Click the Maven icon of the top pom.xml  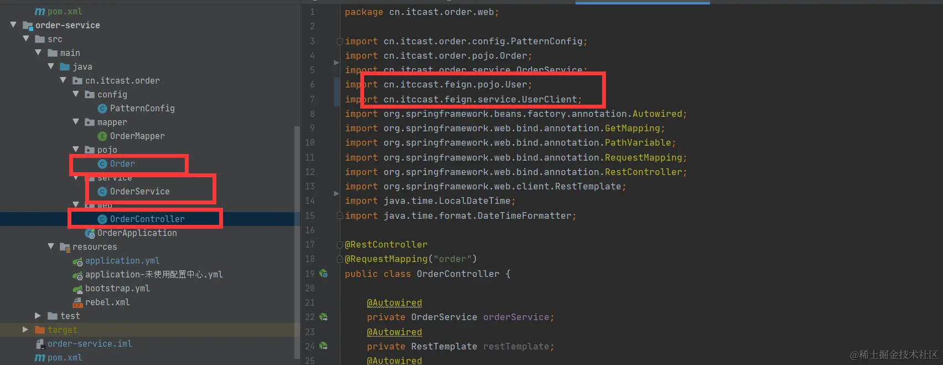click(x=40, y=12)
